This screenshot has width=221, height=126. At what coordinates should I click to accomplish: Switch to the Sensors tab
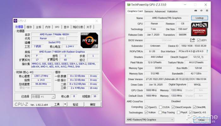point(149,11)
